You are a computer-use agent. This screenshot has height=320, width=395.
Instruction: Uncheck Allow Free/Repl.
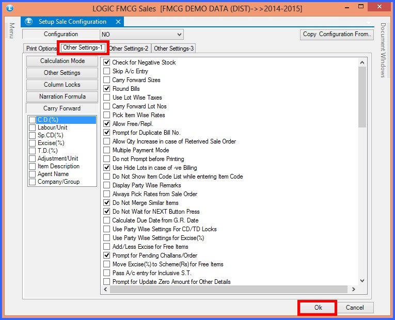pos(107,124)
